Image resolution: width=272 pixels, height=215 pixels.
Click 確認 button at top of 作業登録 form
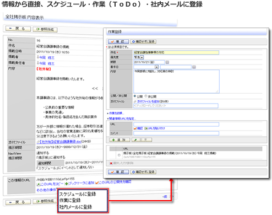tap(118, 42)
